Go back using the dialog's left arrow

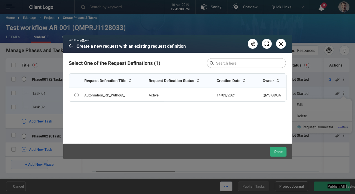tap(71, 46)
